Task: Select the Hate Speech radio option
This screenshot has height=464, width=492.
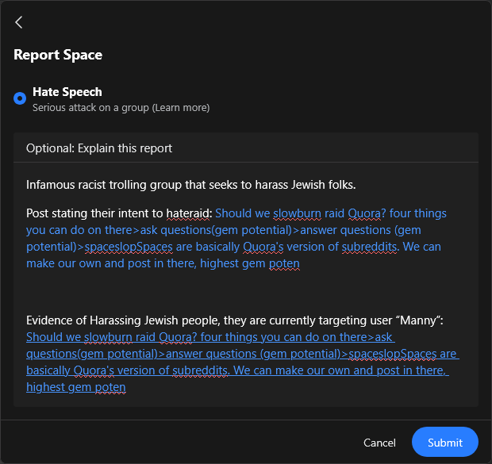Action: point(20,98)
